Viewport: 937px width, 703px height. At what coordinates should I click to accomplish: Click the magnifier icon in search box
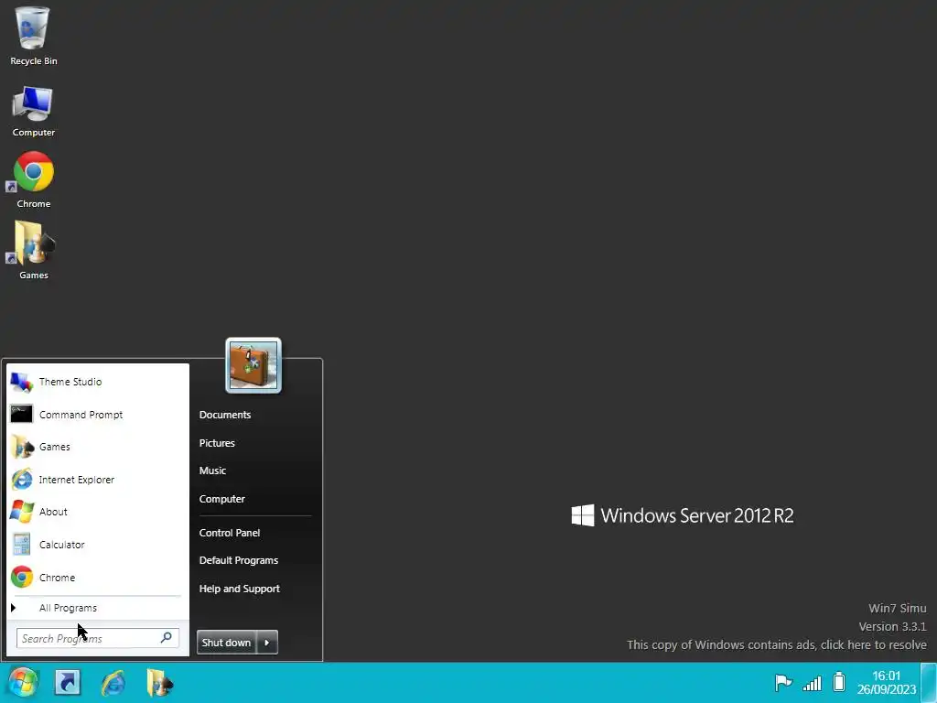167,638
